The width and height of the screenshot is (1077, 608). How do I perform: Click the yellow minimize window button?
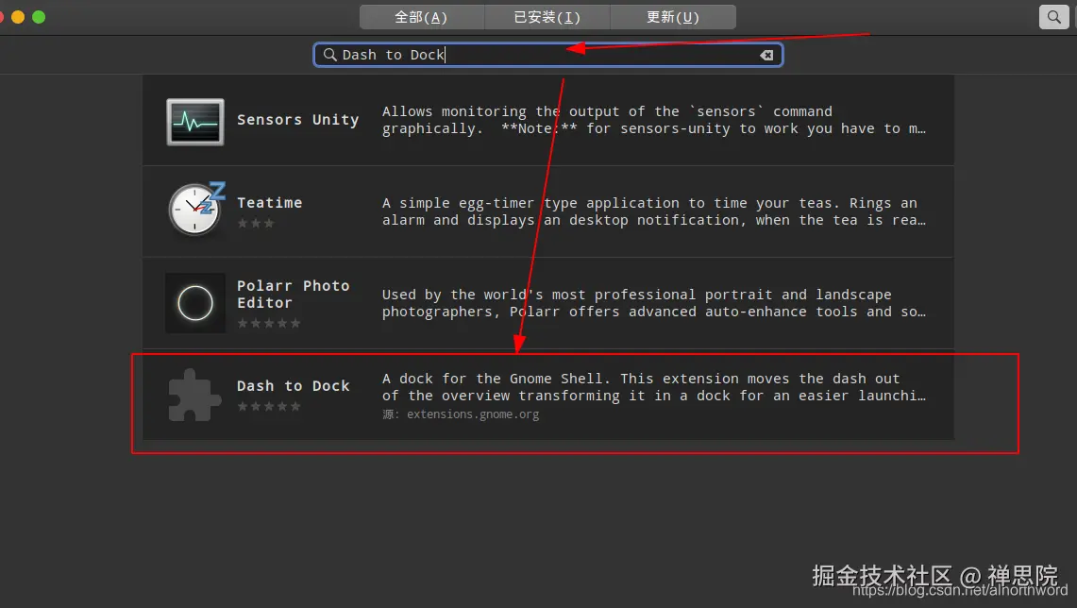pos(18,17)
